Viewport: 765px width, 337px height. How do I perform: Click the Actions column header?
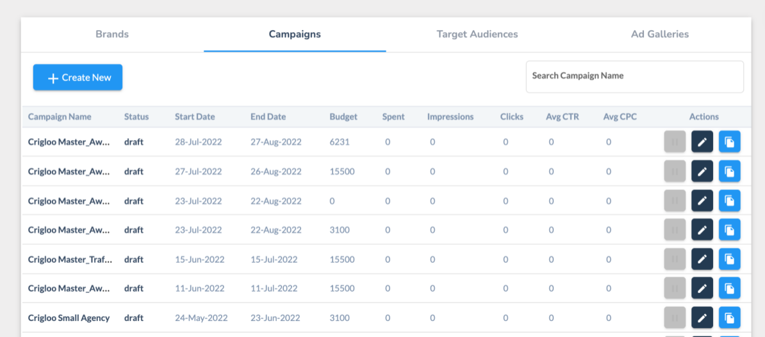point(704,117)
